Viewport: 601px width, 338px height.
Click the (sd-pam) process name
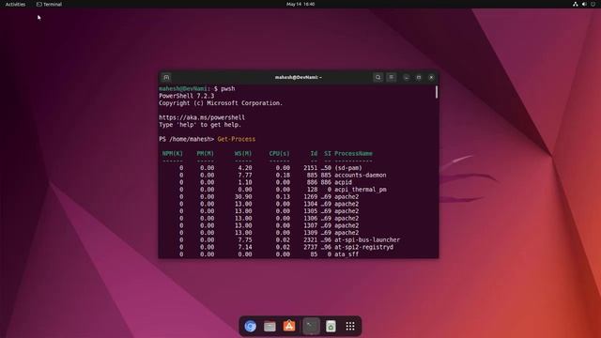348,168
